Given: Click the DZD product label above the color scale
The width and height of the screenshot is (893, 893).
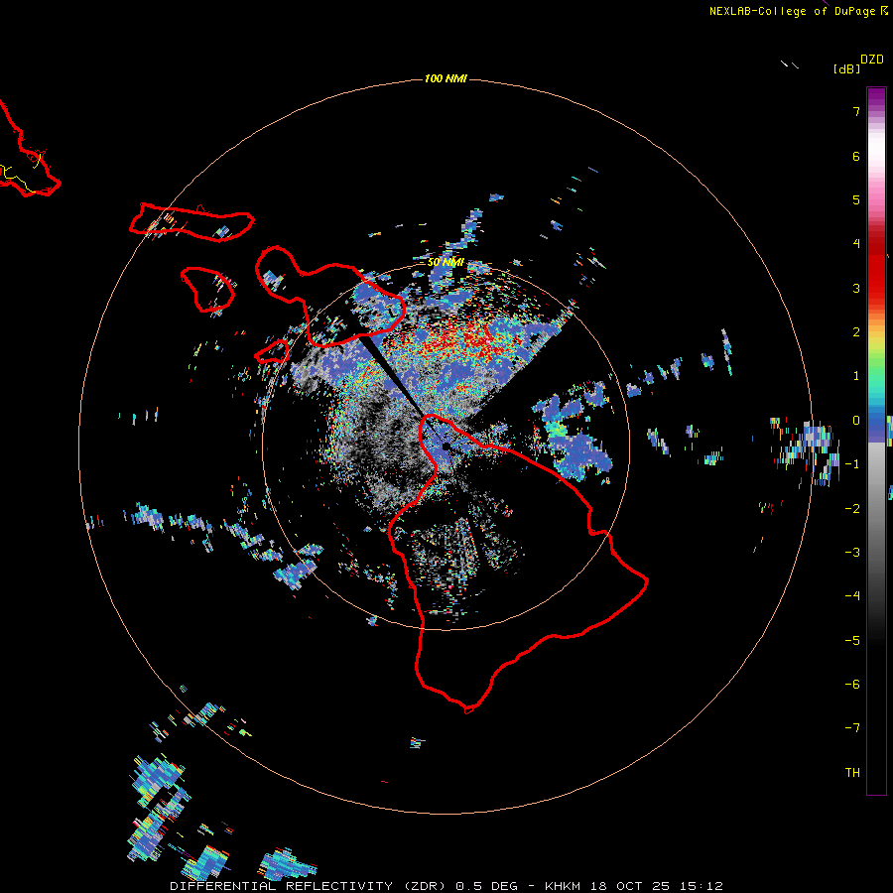Looking at the screenshot, I should [872, 60].
